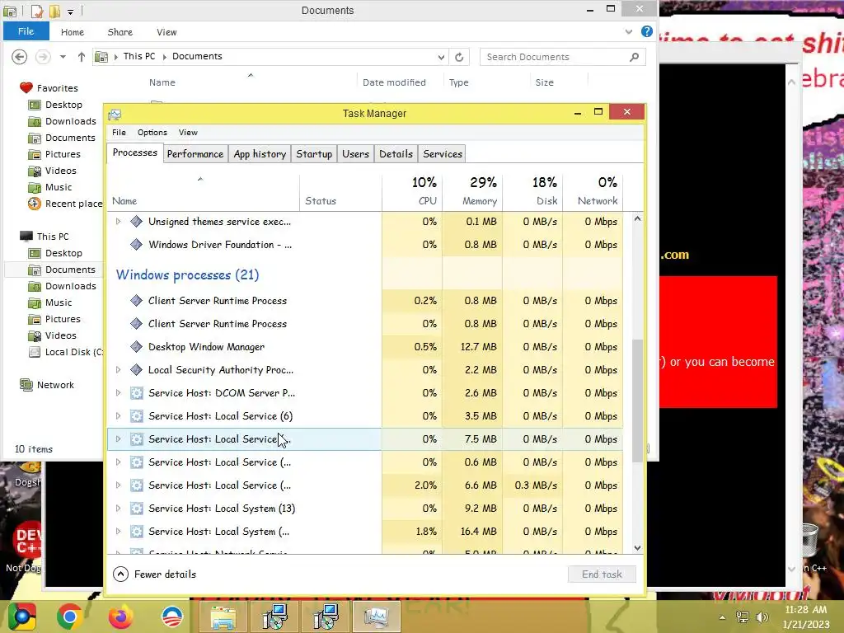This screenshot has height=633, width=844.
Task: Show hidden tray icons arrow
Action: click(x=722, y=617)
